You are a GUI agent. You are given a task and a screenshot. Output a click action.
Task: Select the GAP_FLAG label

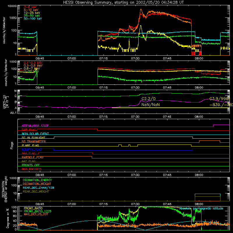click(x=29, y=130)
